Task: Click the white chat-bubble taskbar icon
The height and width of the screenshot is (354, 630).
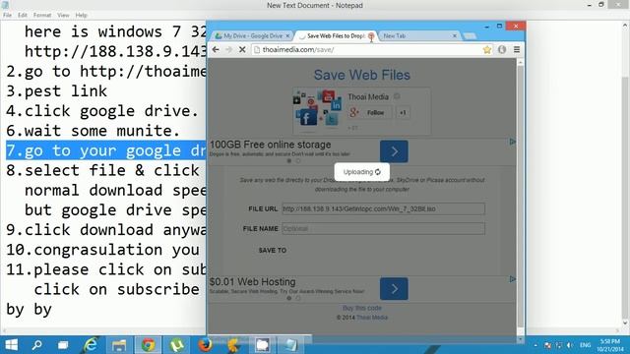Action: click(263, 345)
